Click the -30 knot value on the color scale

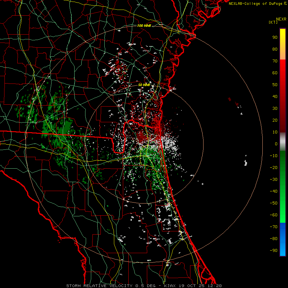[x=274, y=180]
